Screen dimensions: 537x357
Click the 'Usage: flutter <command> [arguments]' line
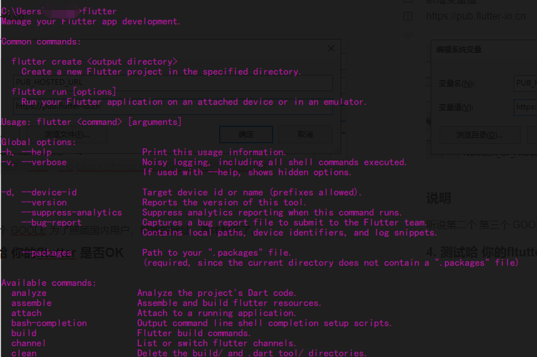click(x=91, y=122)
